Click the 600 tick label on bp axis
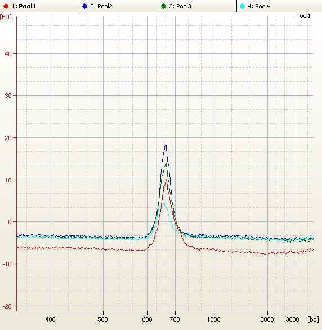This screenshot has height=330, width=322. coord(147,319)
